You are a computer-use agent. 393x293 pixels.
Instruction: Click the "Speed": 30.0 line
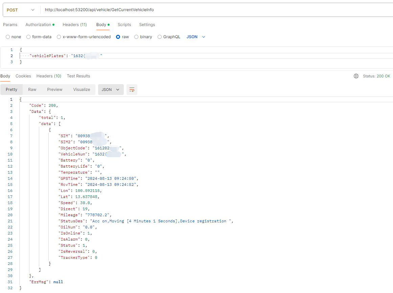click(x=75, y=203)
